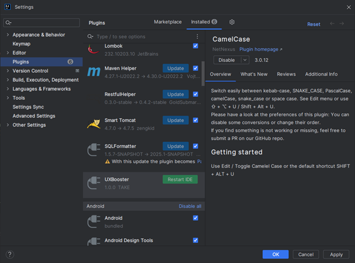Switch to the Reviews tab
355x263 pixels.
click(286, 75)
